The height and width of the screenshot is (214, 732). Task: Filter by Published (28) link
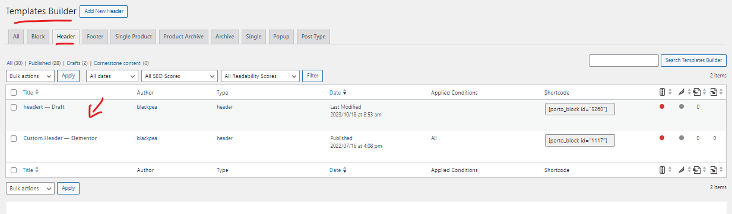(x=45, y=63)
